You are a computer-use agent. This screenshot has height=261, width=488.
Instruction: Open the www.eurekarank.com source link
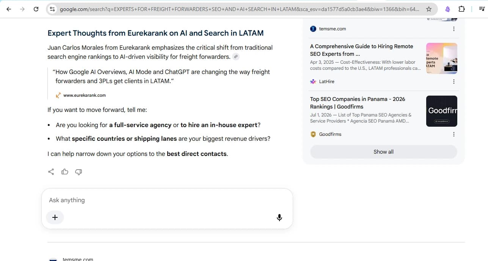coord(85,95)
